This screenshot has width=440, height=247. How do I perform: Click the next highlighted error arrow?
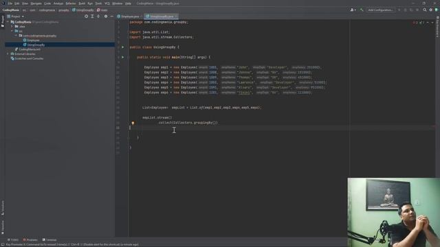click(x=432, y=23)
